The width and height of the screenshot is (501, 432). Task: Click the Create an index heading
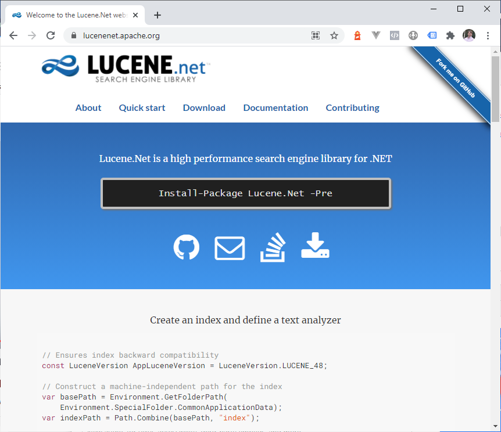(245, 320)
